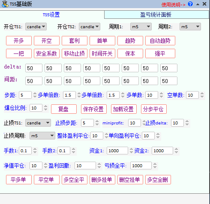Click the blue help question mark icon
Image resolution: width=210 pixels, height=204 pixels.
[x=190, y=4]
